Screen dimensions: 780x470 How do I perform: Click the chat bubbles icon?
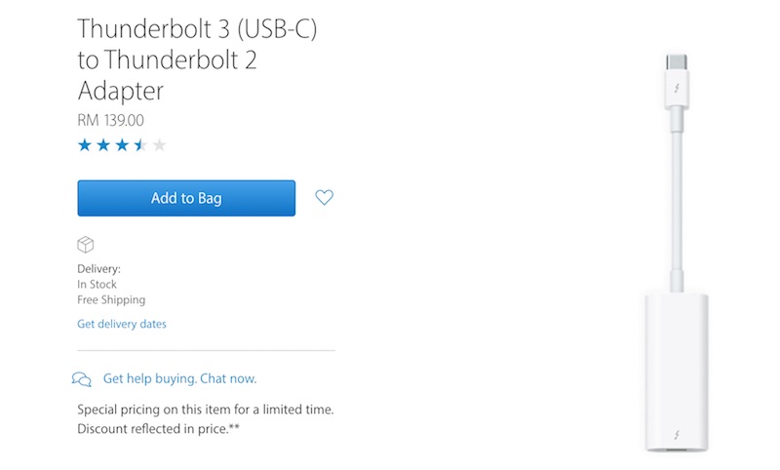pos(82,379)
